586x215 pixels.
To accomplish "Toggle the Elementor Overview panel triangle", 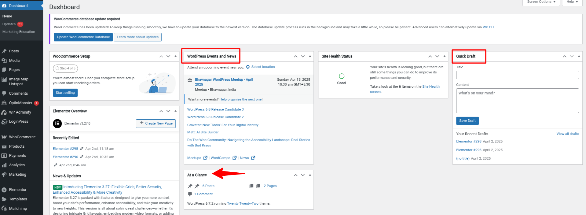I will pyautogui.click(x=175, y=111).
